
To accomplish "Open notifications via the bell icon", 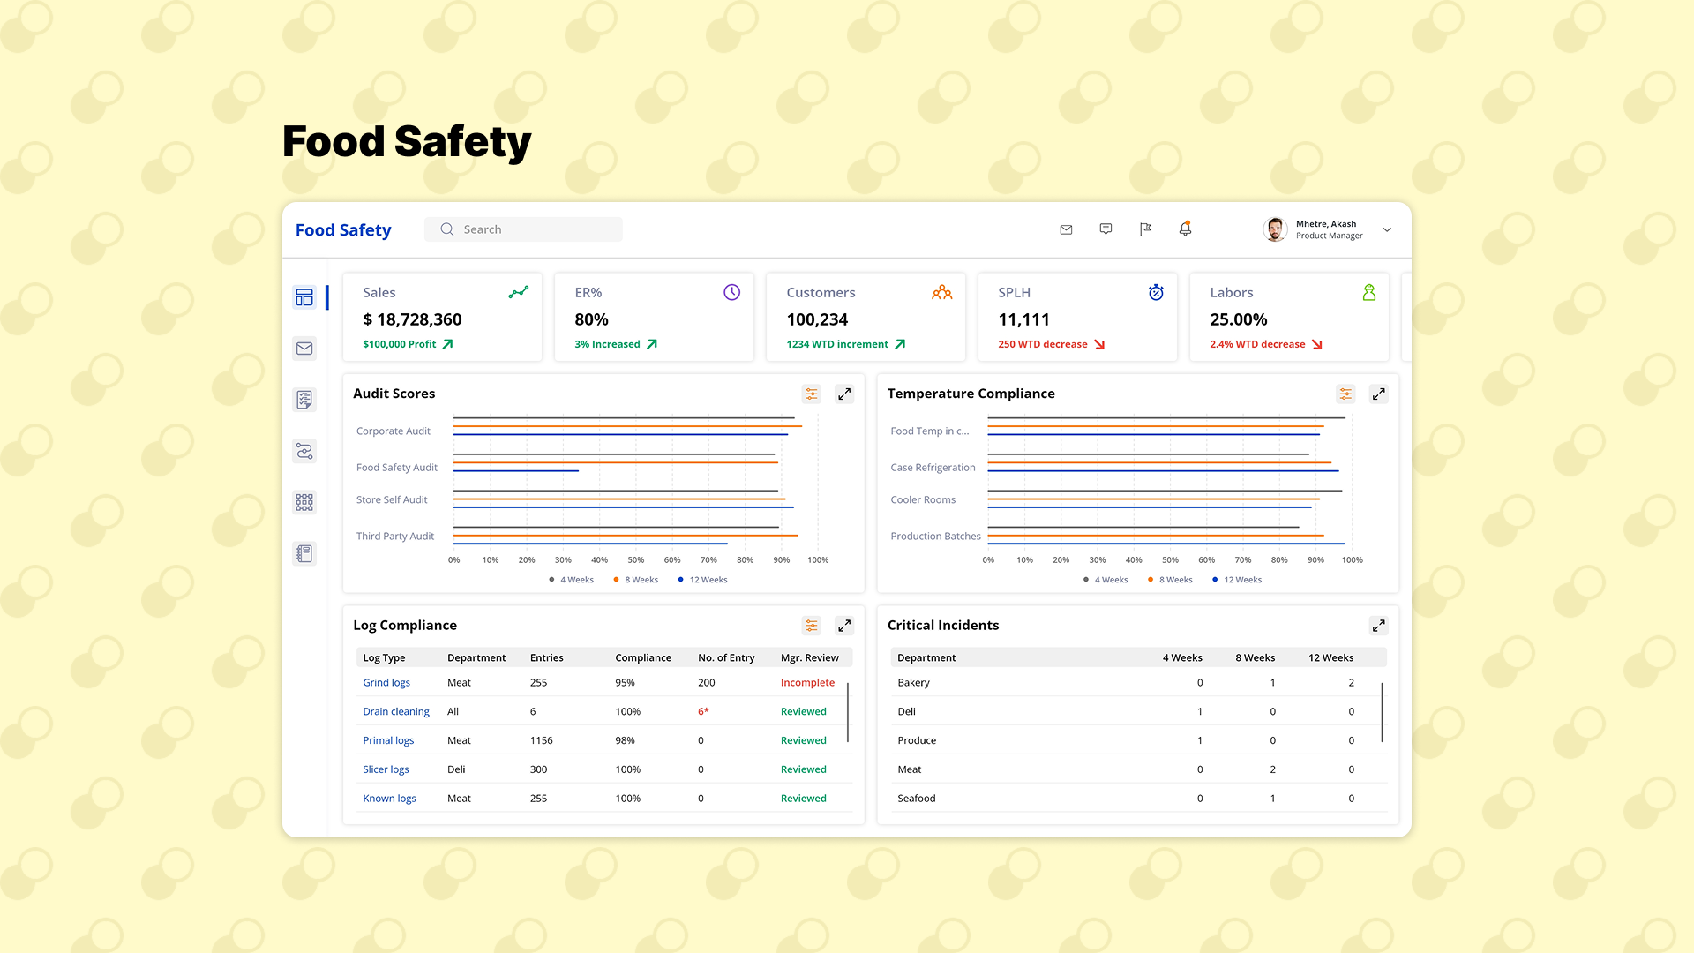I will click(x=1185, y=229).
